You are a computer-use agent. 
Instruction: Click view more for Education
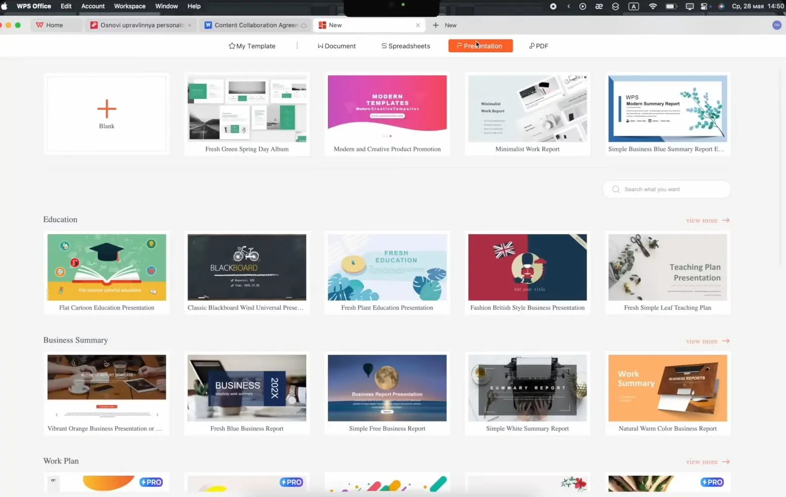707,220
